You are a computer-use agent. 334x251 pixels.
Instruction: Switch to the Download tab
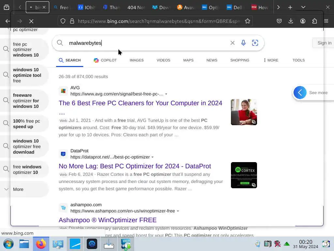[160, 7]
